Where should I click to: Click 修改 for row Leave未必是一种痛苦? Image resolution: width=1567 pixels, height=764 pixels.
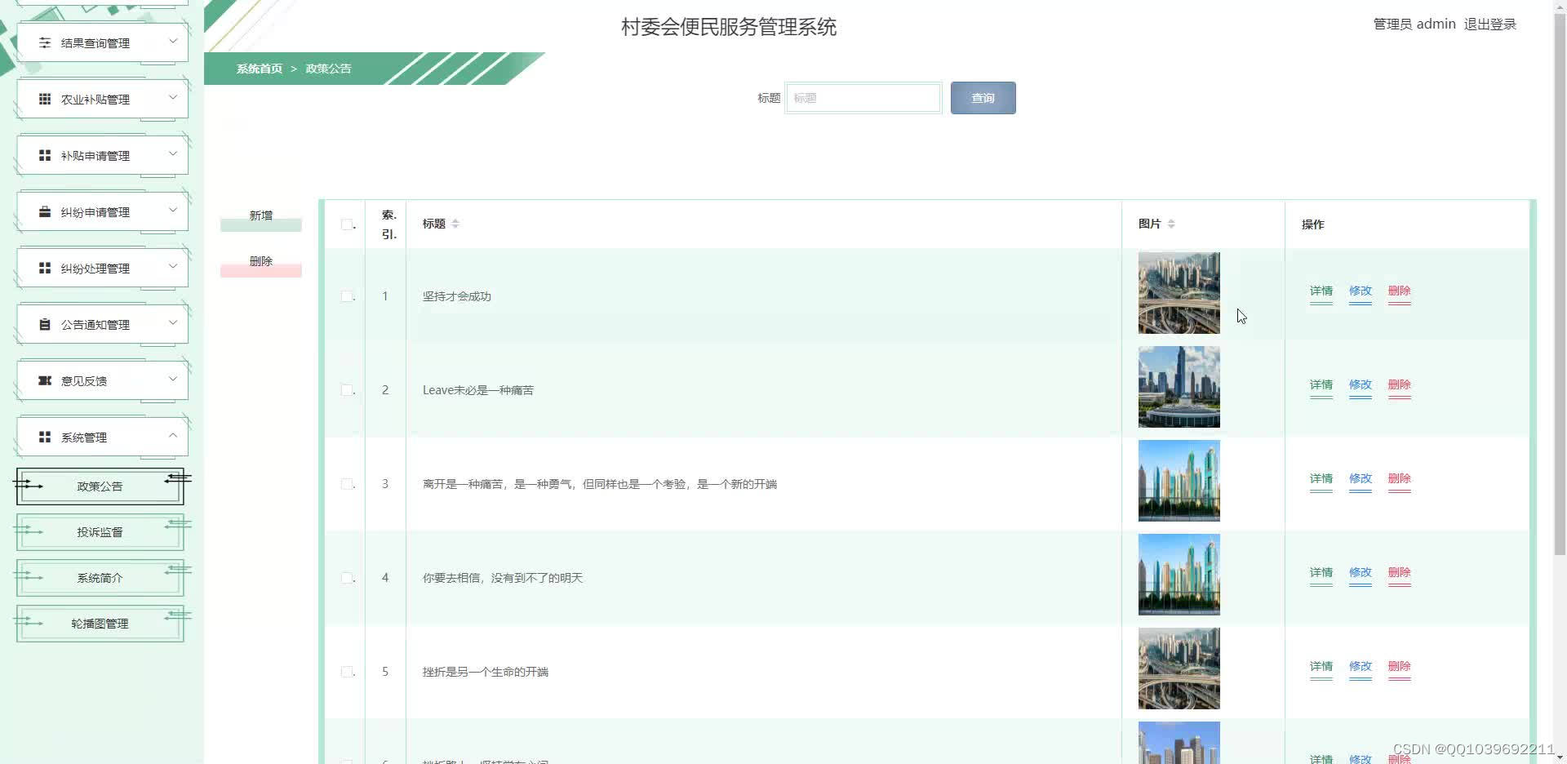point(1360,385)
